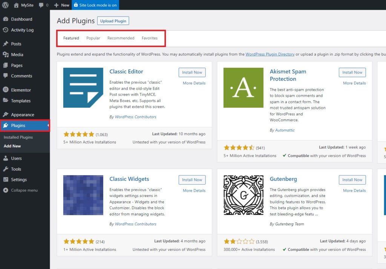386x269 pixels.
Task: Click the Add Plugins page heading
Action: coord(75,21)
